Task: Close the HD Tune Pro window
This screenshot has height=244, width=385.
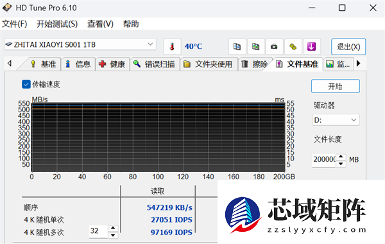Action: pyautogui.click(x=373, y=8)
